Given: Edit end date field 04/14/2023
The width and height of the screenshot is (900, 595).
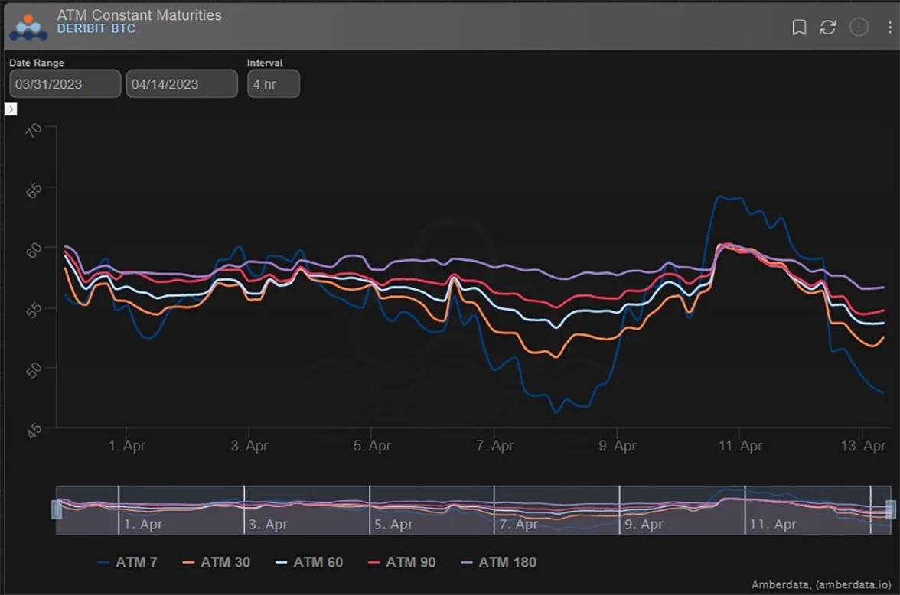Looking at the screenshot, I should click(181, 84).
